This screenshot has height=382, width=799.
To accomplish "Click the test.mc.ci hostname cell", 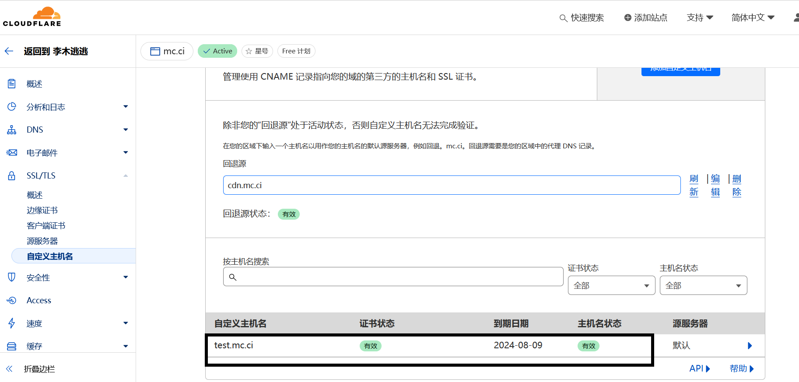I will pyautogui.click(x=234, y=345).
